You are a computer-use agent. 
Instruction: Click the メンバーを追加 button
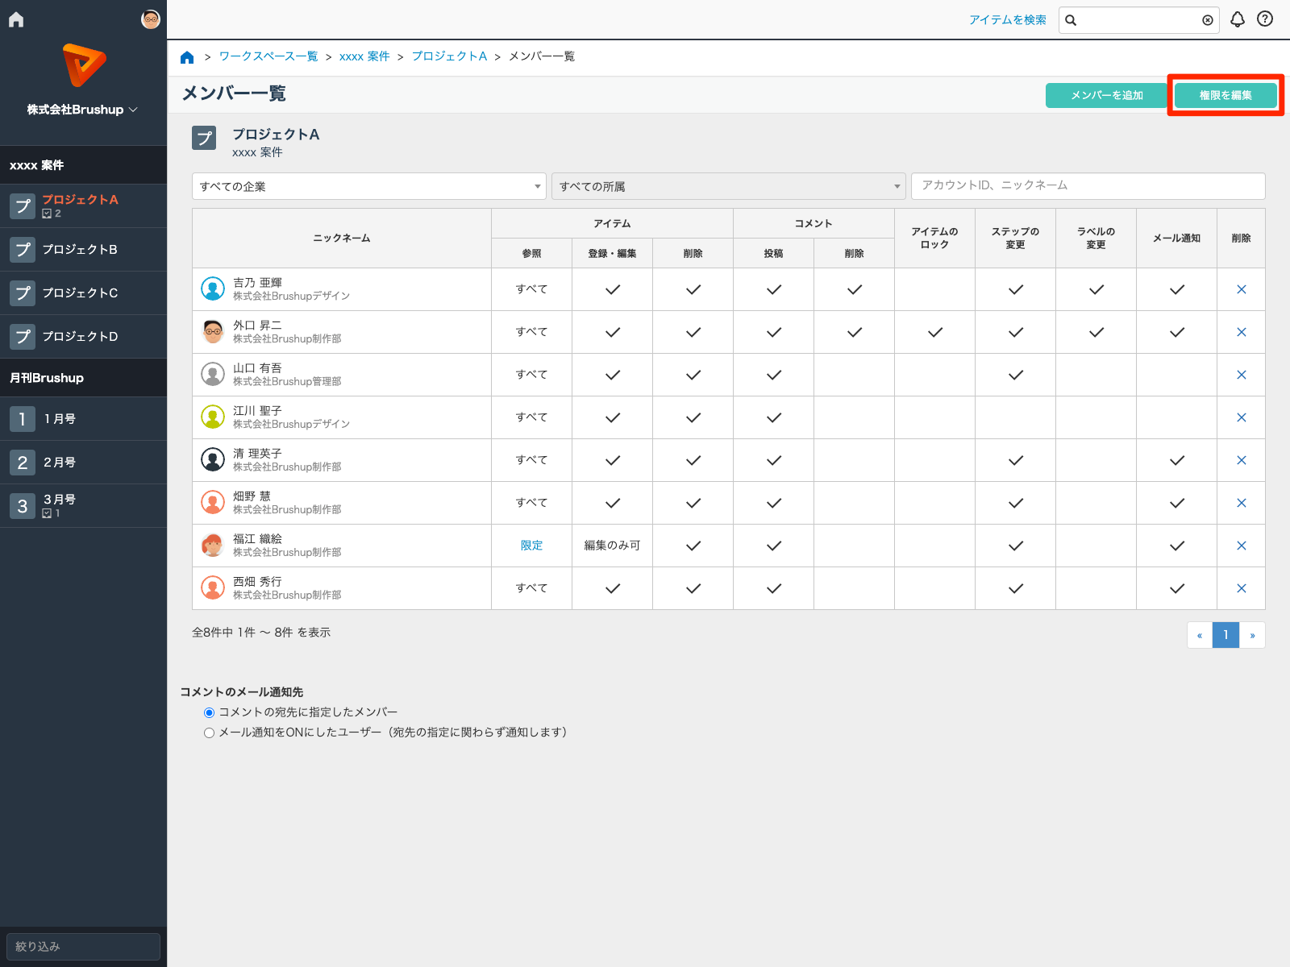[1106, 95]
